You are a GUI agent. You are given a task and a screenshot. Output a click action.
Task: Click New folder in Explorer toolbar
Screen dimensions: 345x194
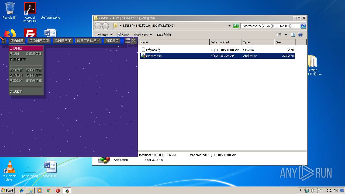click(x=164, y=35)
